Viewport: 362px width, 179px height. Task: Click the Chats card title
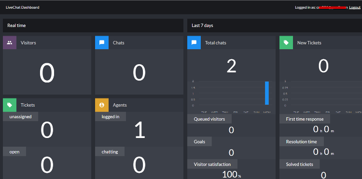[118, 42]
